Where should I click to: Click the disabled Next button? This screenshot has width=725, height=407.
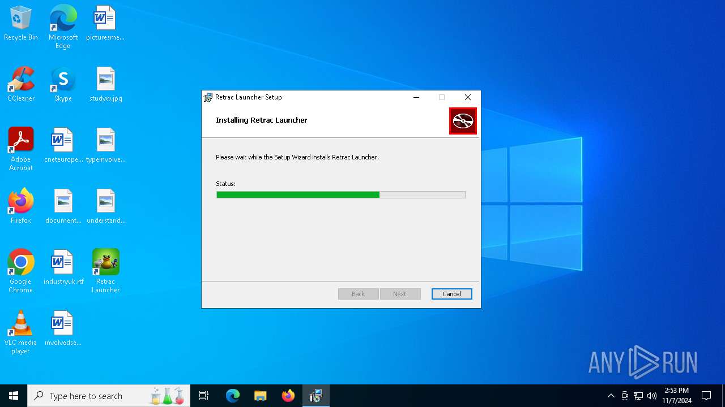pyautogui.click(x=400, y=294)
